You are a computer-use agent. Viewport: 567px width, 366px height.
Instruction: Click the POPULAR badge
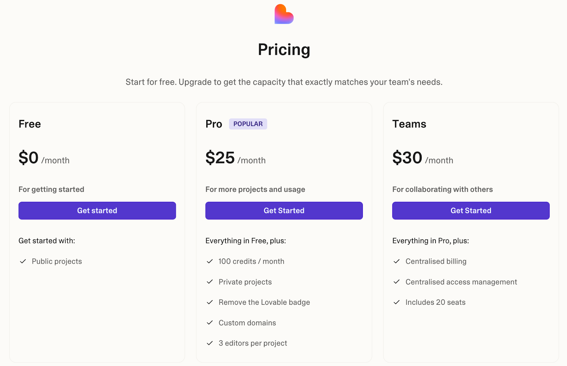click(x=248, y=124)
